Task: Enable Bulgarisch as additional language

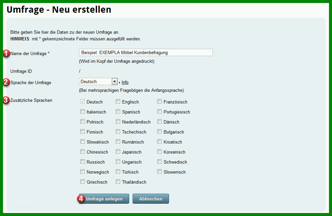Action: pyautogui.click(x=159, y=132)
